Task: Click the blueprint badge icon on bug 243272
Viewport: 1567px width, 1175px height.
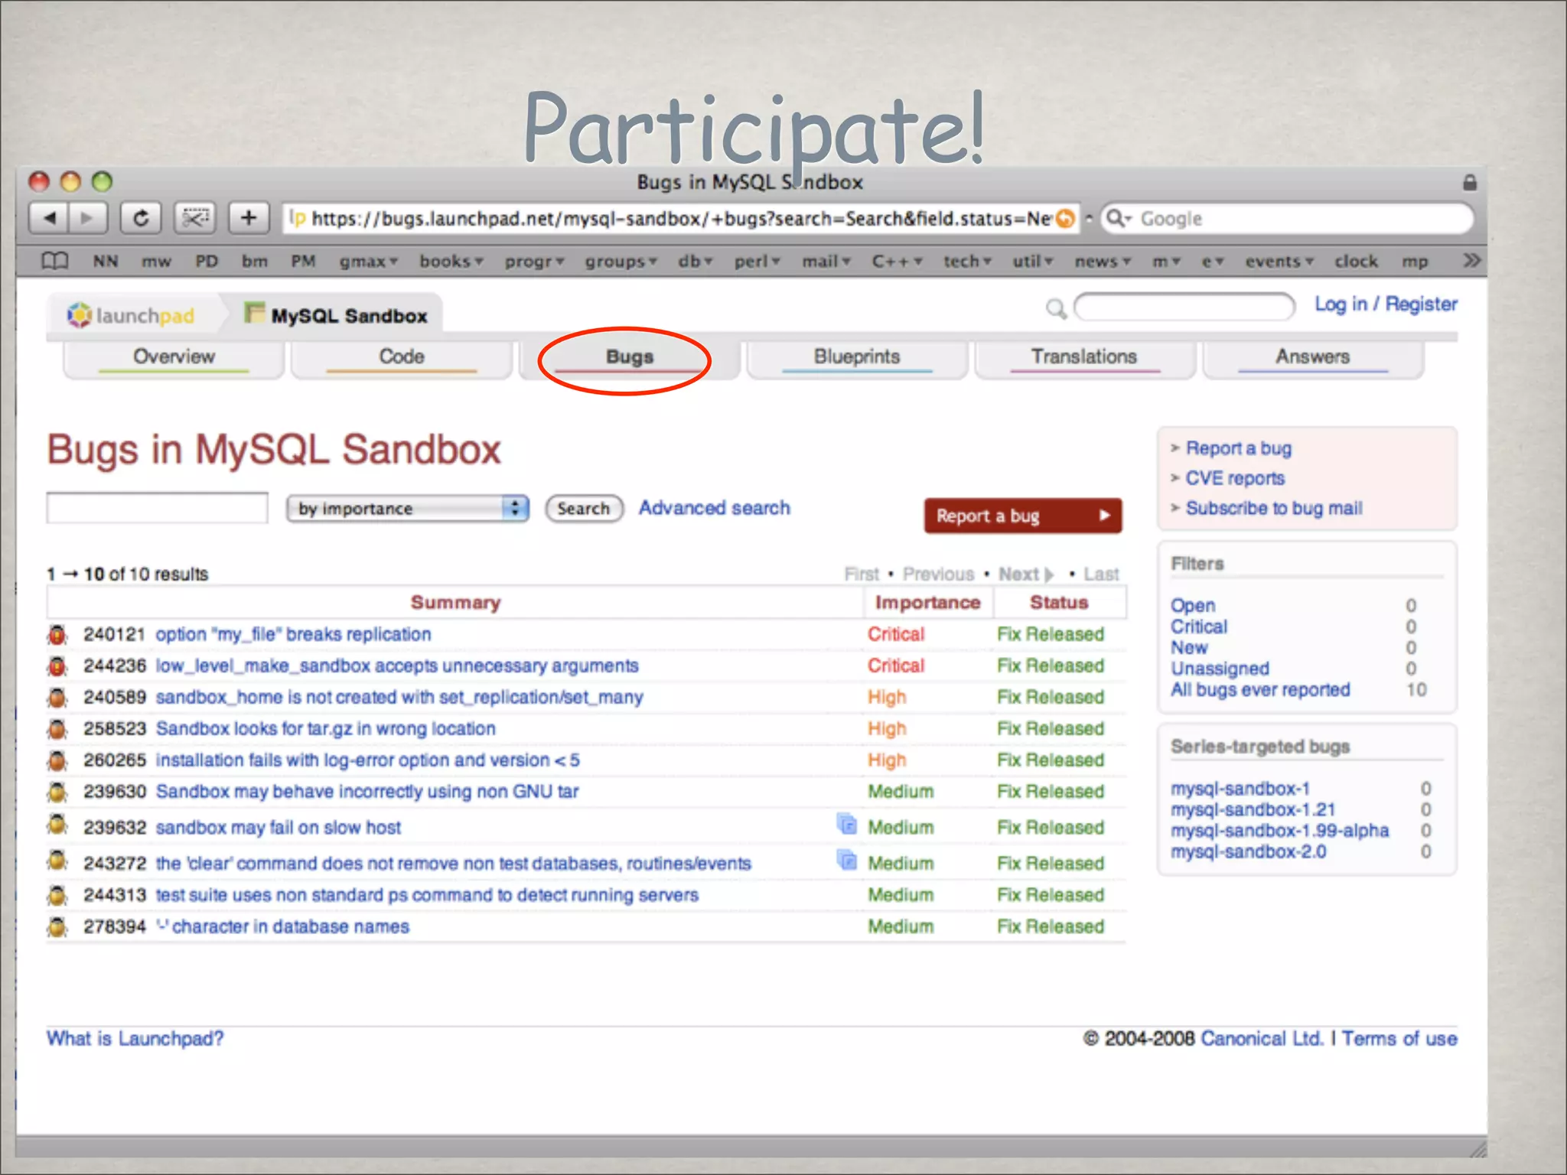Action: (847, 860)
